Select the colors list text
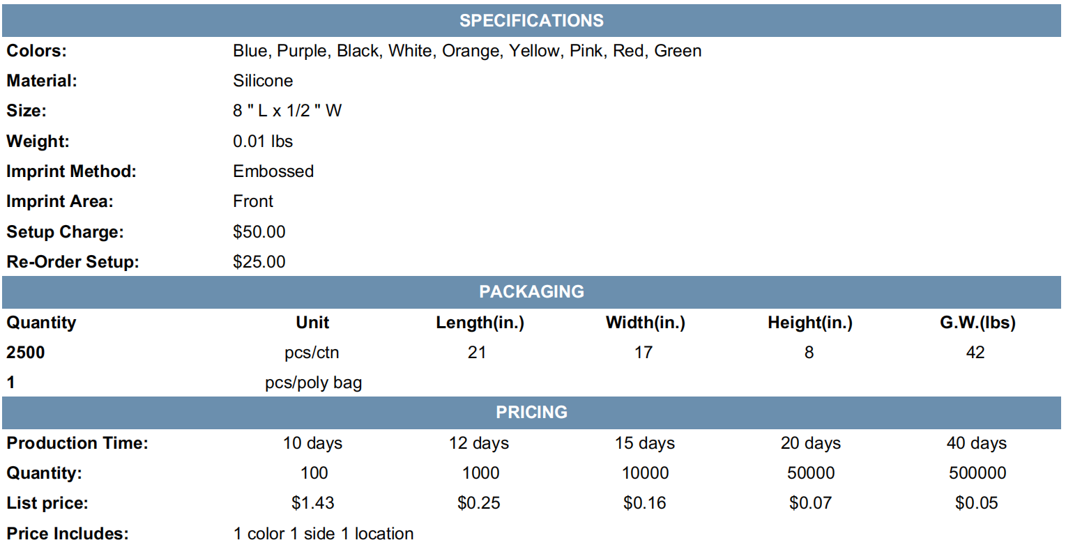 pos(467,52)
